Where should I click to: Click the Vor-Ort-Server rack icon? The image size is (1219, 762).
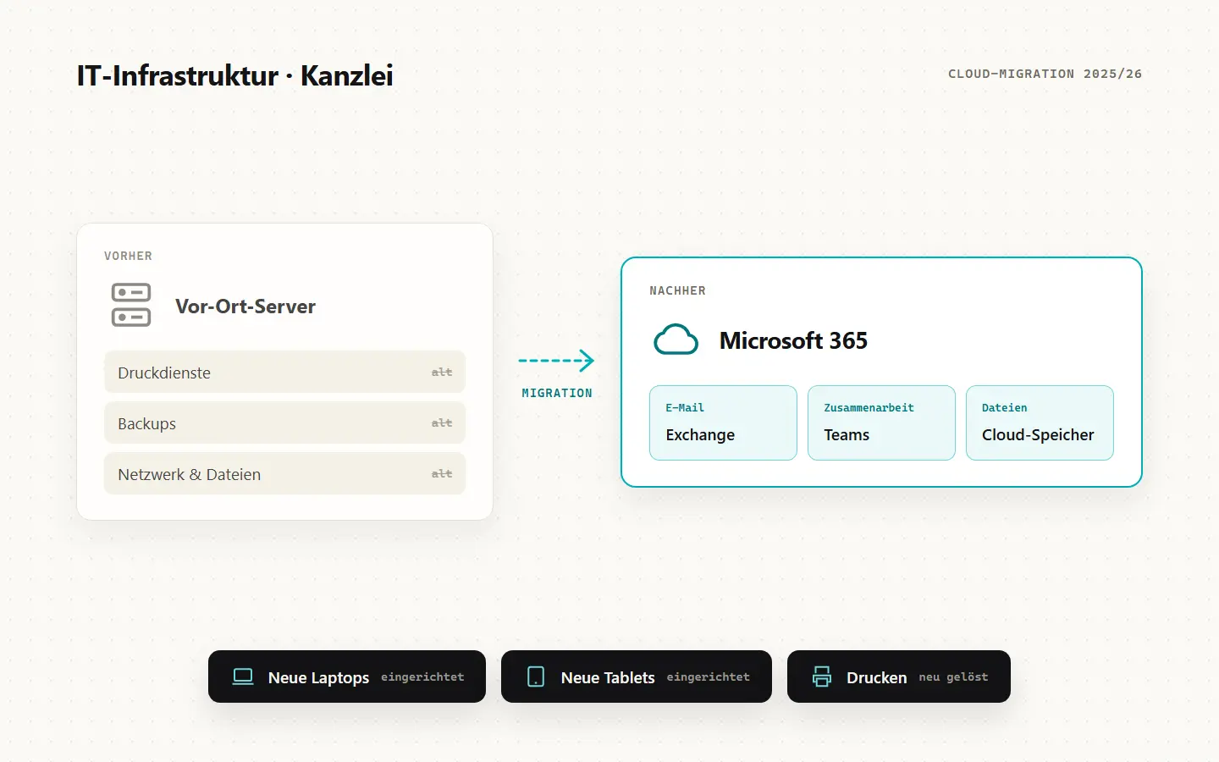pyautogui.click(x=131, y=305)
